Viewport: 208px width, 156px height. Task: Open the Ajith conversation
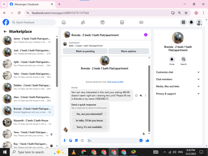tap(28, 64)
